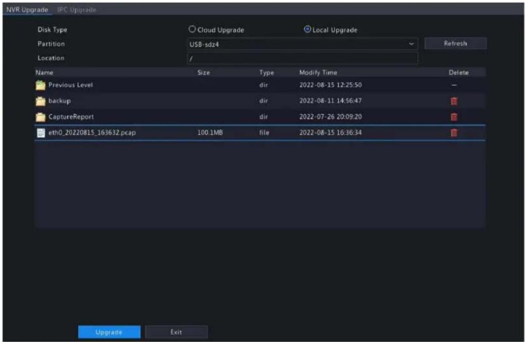525x342 pixels.
Task: Delete the eth0 pcap file via trash icon
Action: pos(454,133)
